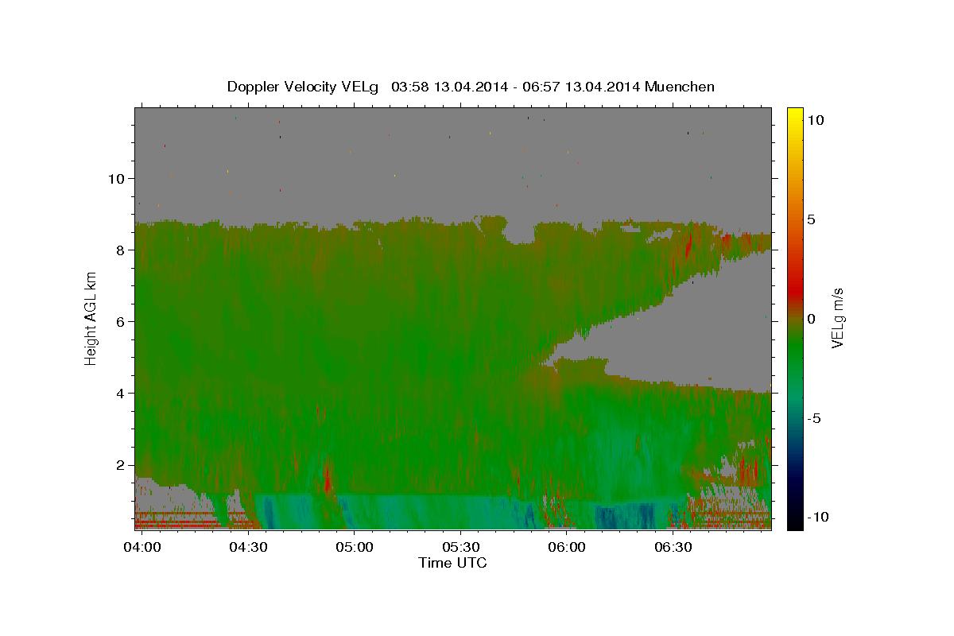Viewport: 954px width, 636px height.
Task: Click the 04:30 time tick label
Action: (248, 548)
